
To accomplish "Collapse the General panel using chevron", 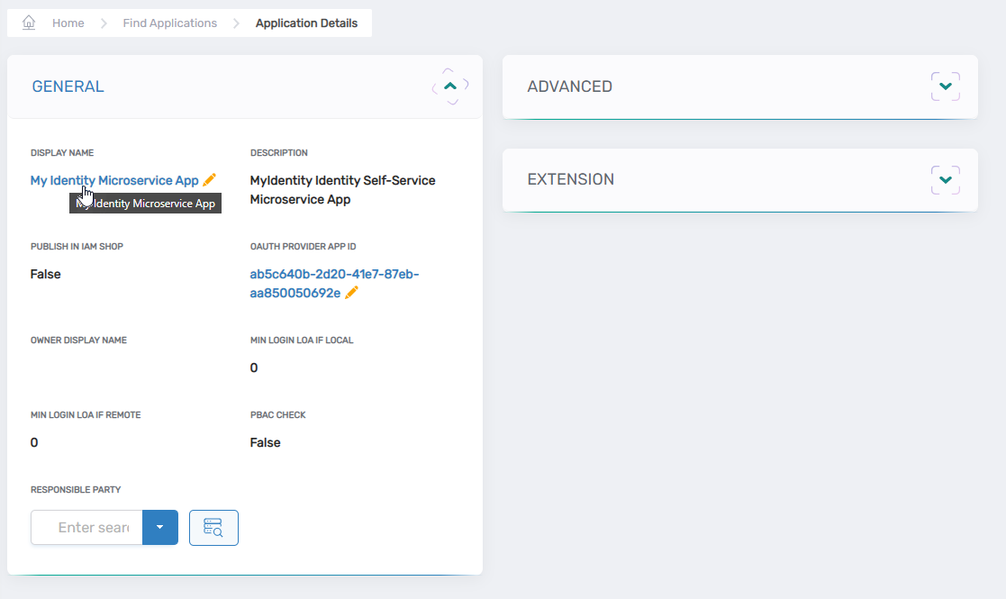I will pos(450,86).
